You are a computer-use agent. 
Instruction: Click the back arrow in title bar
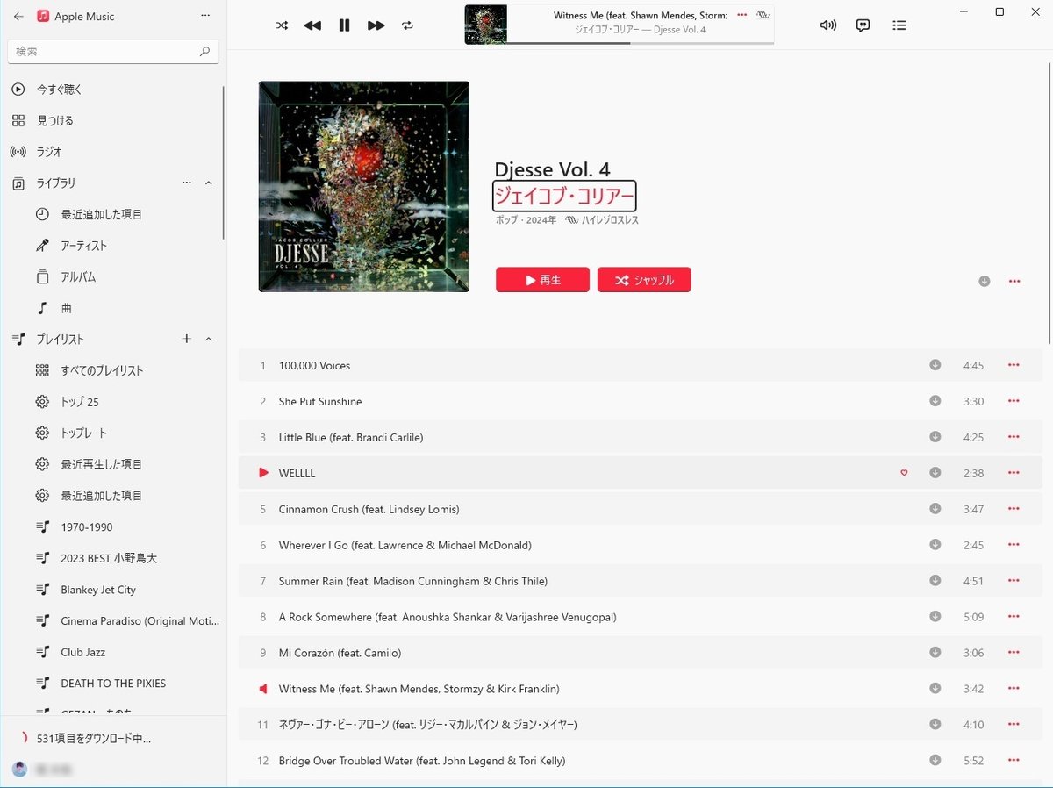click(x=18, y=16)
